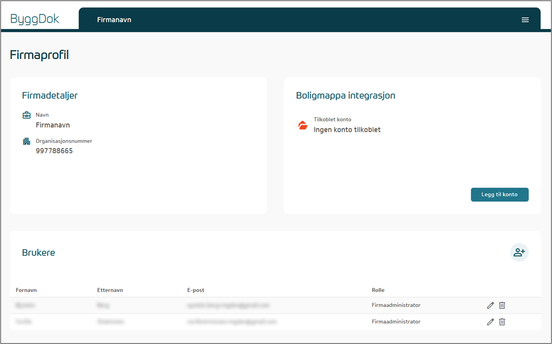The image size is (552, 344).
Task: Click Firmaadministrator role in second row
Action: (x=396, y=322)
